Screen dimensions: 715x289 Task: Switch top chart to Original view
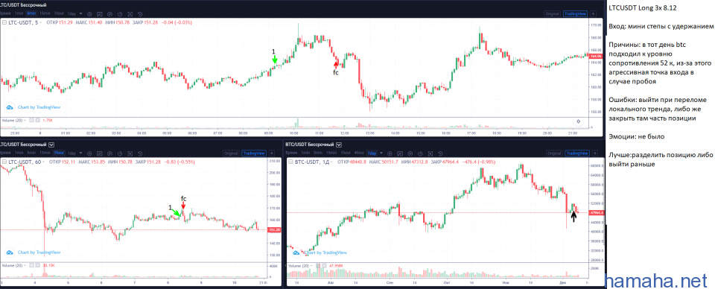click(x=553, y=13)
